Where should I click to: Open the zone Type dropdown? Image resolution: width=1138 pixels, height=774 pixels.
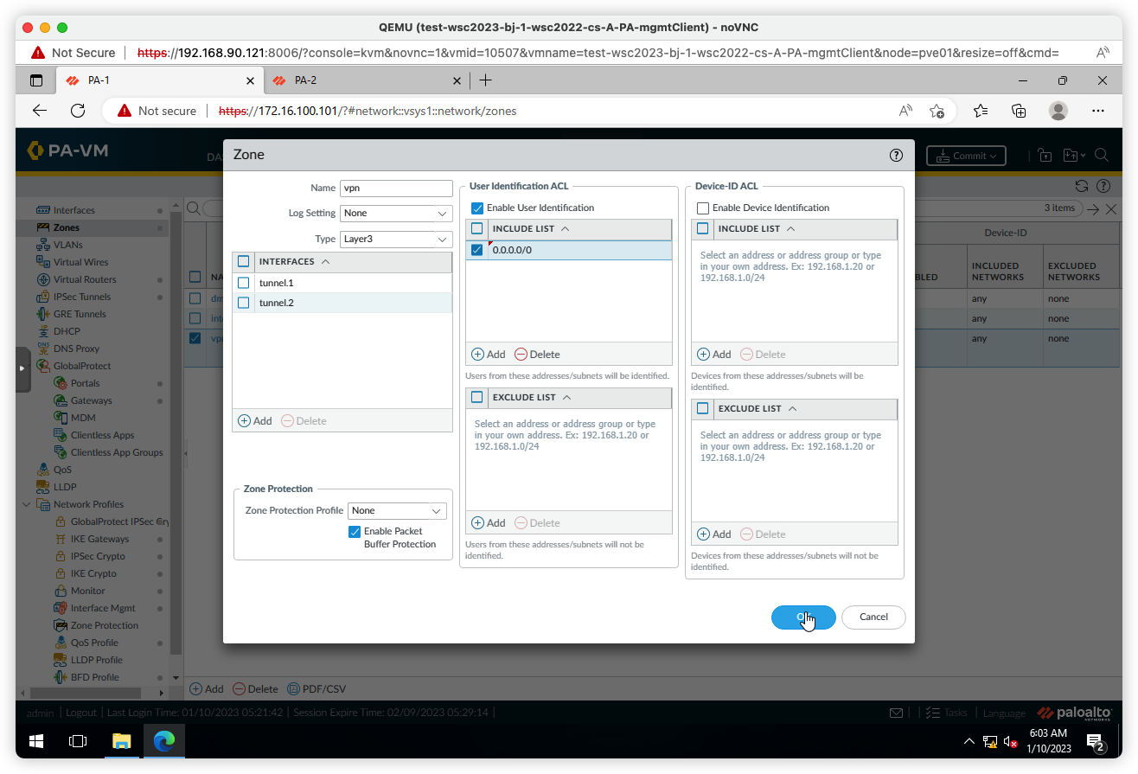[396, 239]
